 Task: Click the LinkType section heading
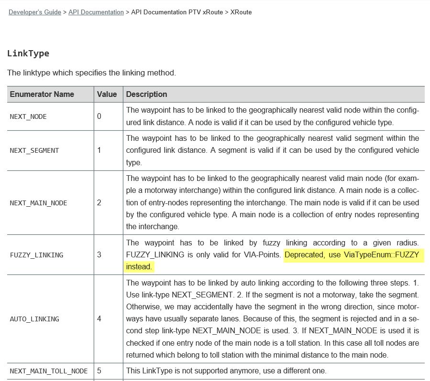coord(28,53)
